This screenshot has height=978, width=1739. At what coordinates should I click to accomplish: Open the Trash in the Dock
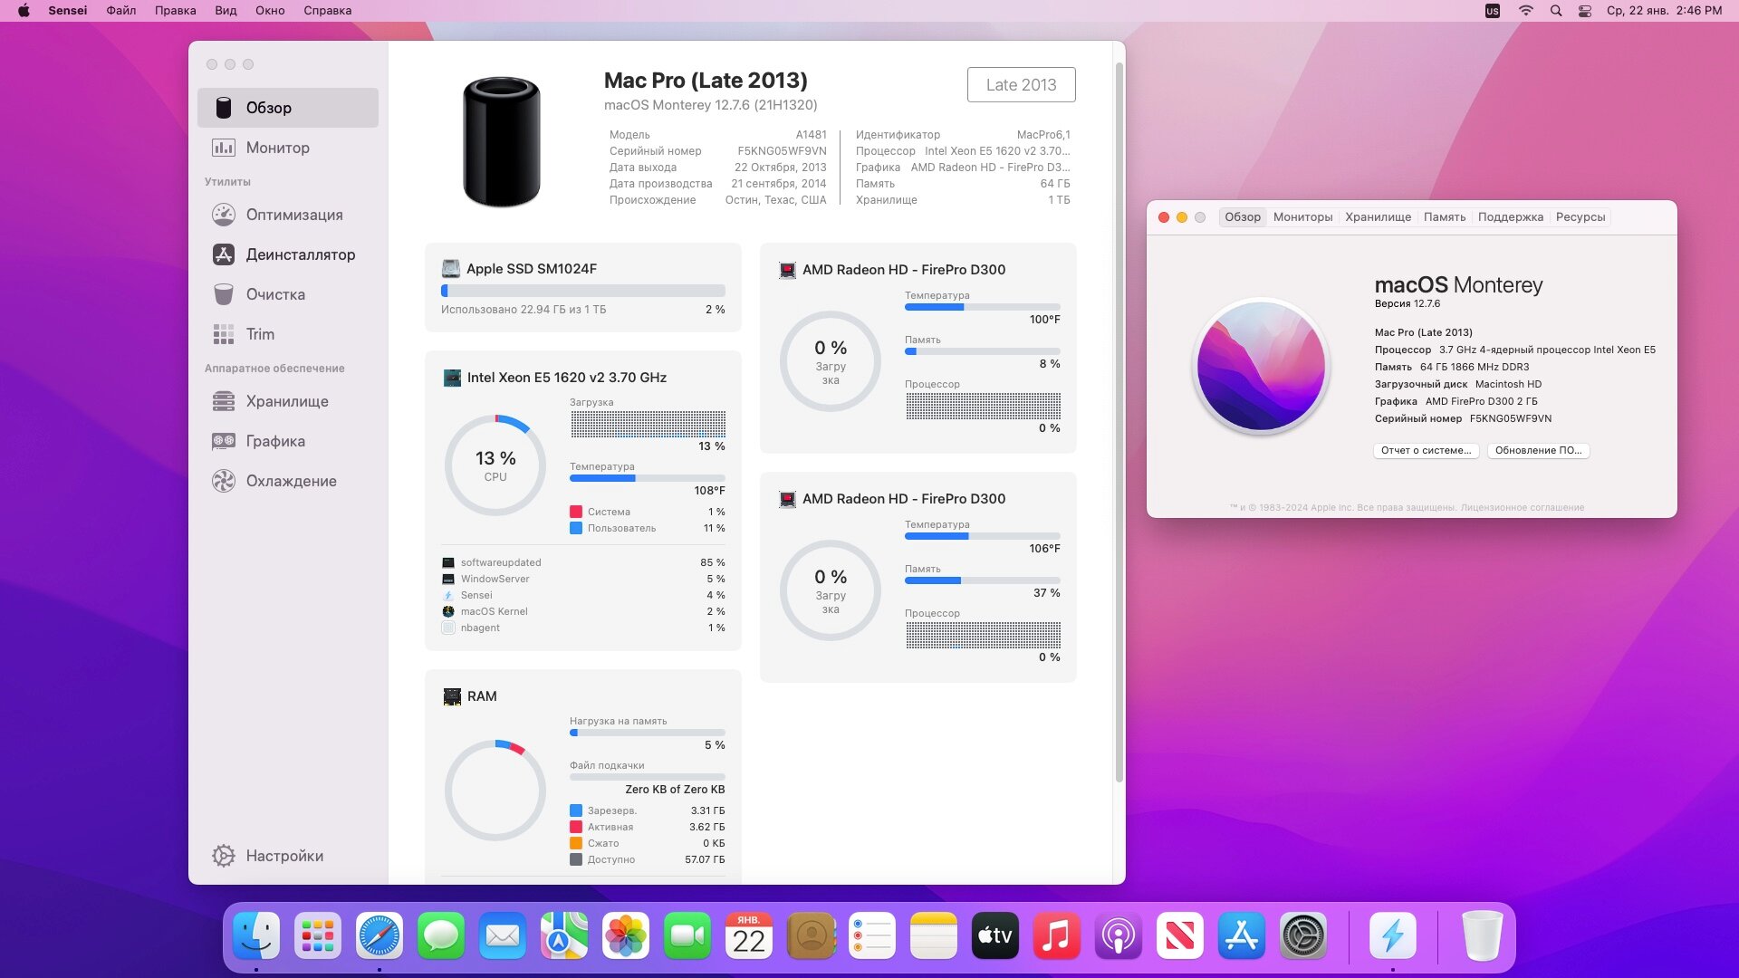click(1482, 935)
